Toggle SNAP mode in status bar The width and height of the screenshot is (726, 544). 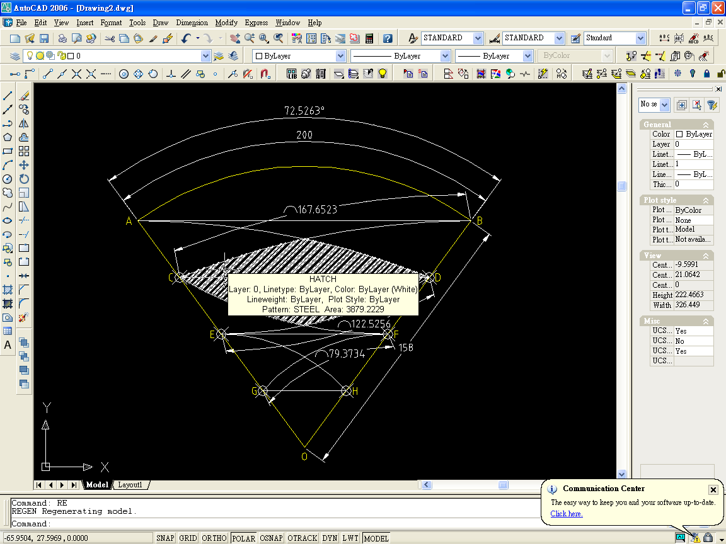coord(165,538)
